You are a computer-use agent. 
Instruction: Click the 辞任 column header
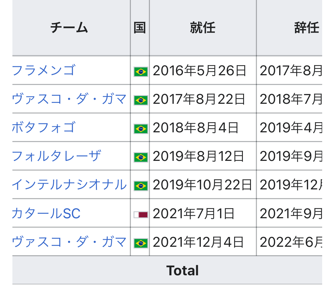click(306, 28)
